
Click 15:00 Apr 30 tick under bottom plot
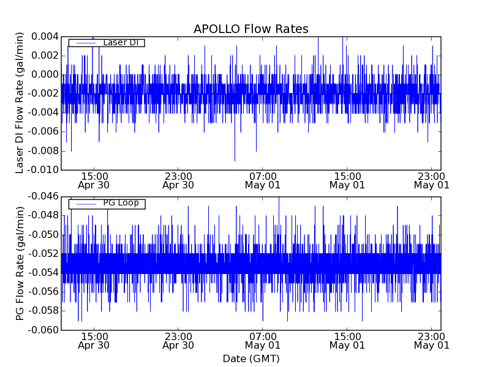pyautogui.click(x=94, y=341)
